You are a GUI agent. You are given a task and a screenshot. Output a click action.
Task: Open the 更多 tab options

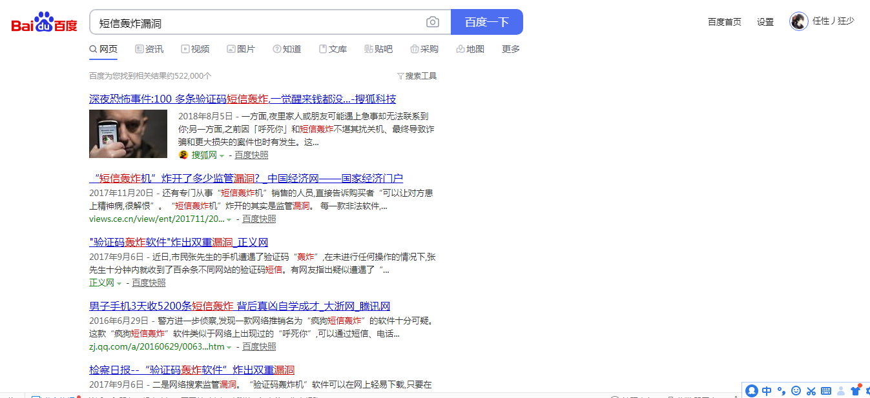tap(511, 49)
